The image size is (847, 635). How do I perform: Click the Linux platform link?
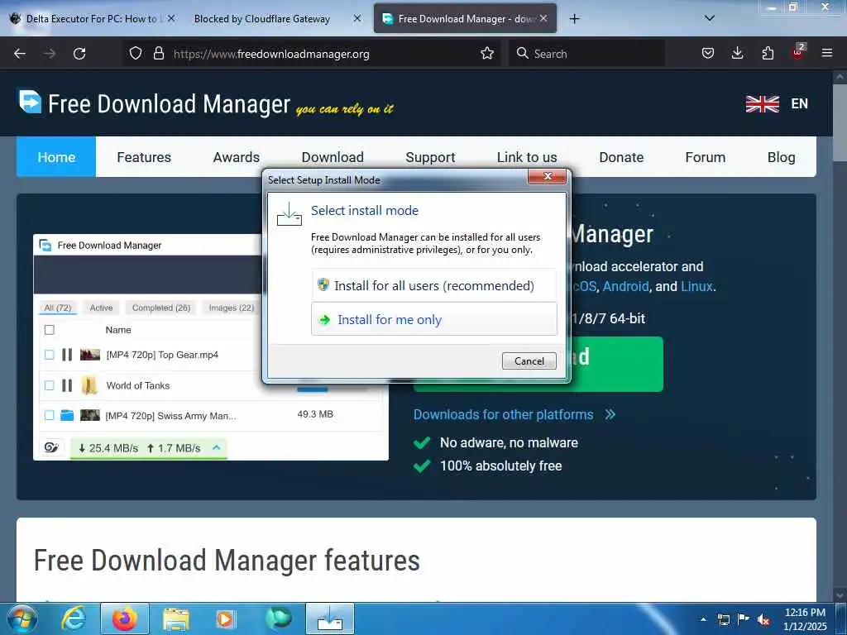696,286
